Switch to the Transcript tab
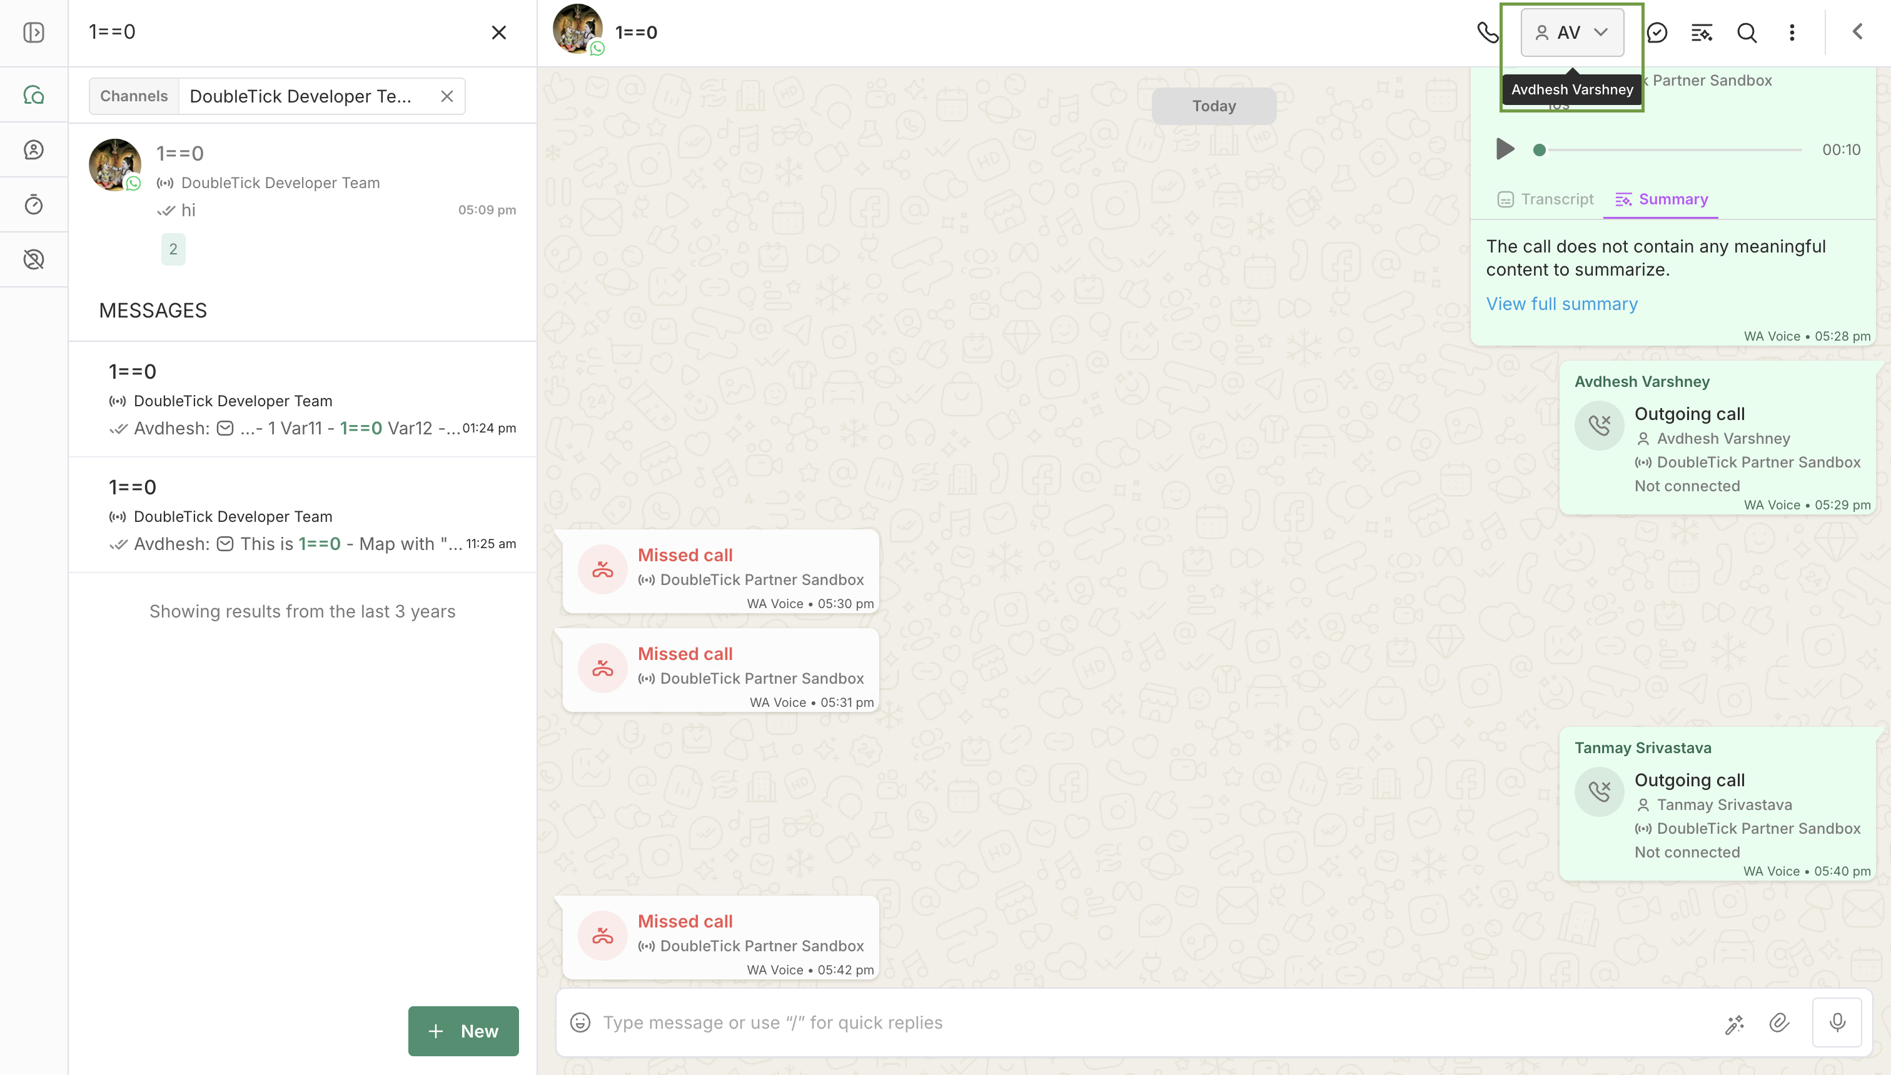The image size is (1891, 1075). 1545,199
